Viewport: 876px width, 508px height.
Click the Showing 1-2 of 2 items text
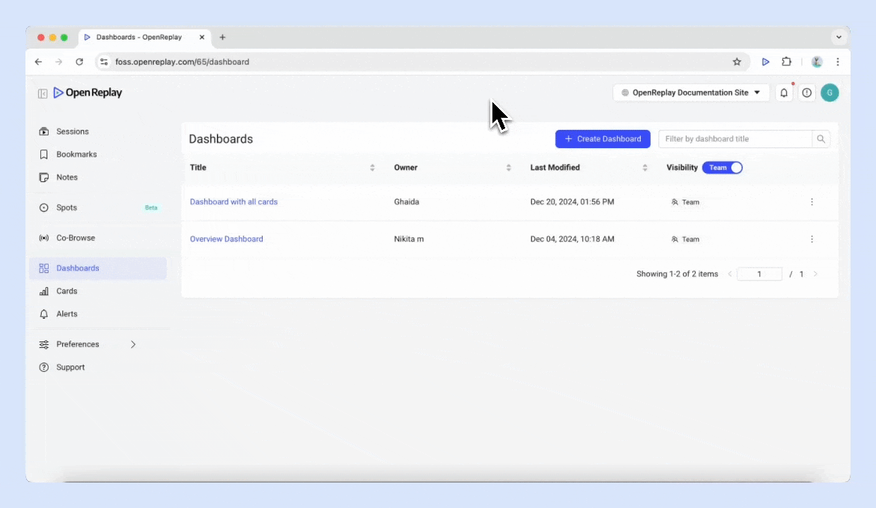click(x=677, y=274)
